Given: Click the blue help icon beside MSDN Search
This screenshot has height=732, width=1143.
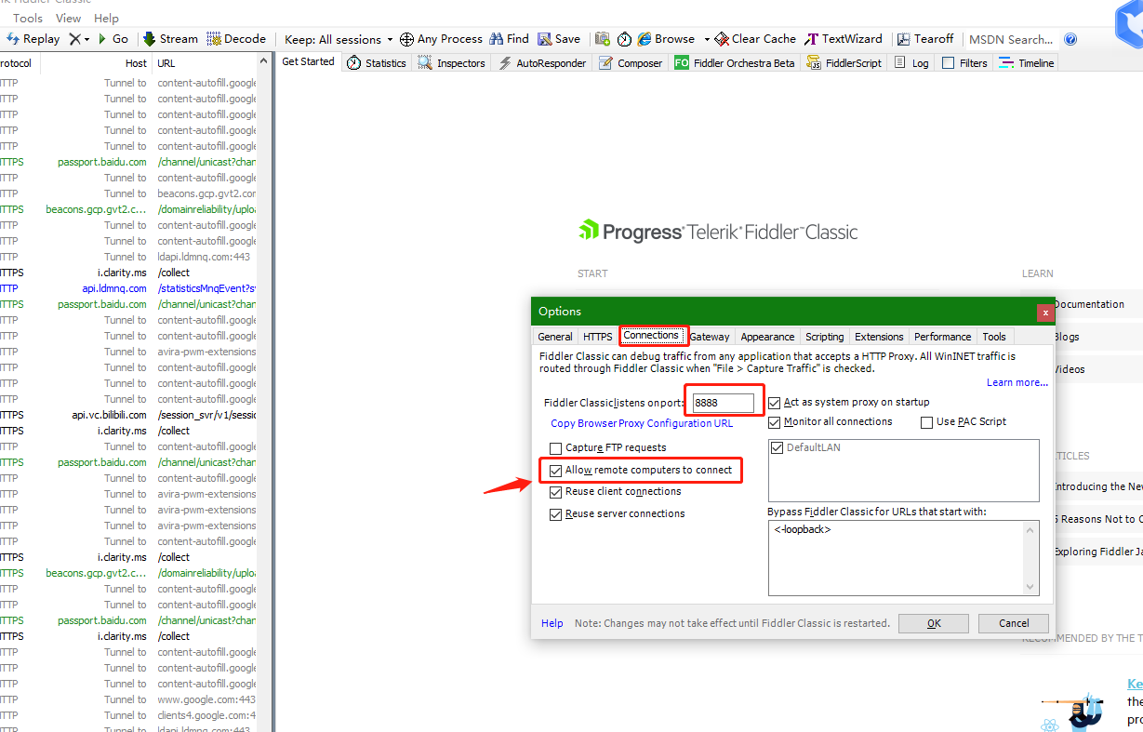Looking at the screenshot, I should point(1070,39).
